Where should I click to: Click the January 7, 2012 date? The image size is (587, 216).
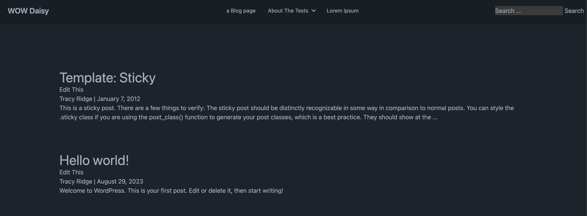[119, 99]
